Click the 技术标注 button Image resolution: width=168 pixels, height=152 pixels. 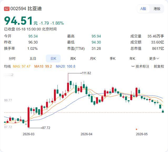coord(140,66)
